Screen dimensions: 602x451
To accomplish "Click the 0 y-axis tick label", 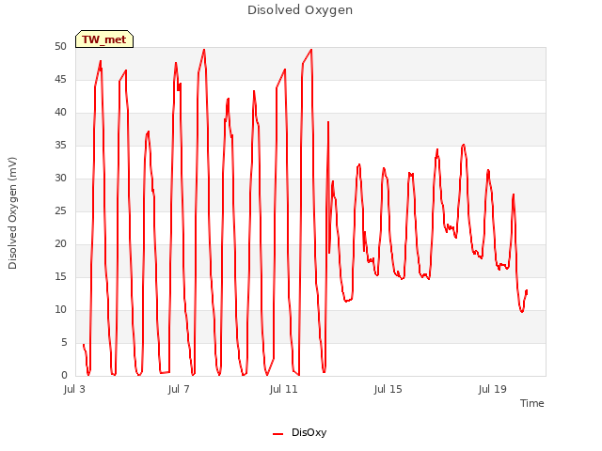I will click(x=64, y=376).
